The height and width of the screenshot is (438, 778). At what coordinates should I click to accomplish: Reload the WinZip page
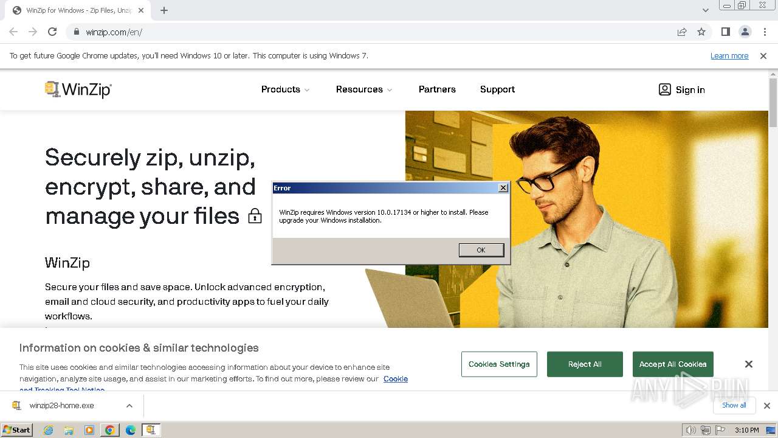(x=52, y=32)
